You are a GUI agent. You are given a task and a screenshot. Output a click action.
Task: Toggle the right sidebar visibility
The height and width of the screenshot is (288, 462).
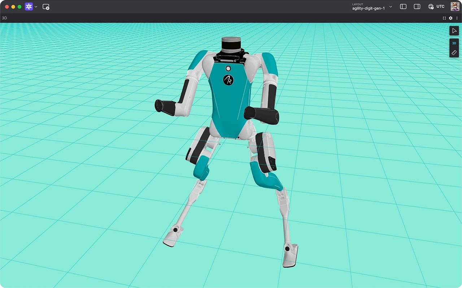[x=417, y=6]
